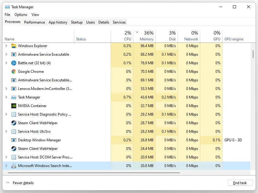The image size is (258, 193).
Task: Click the Lenovo.Modern.ImController icon
Action: click(14, 89)
